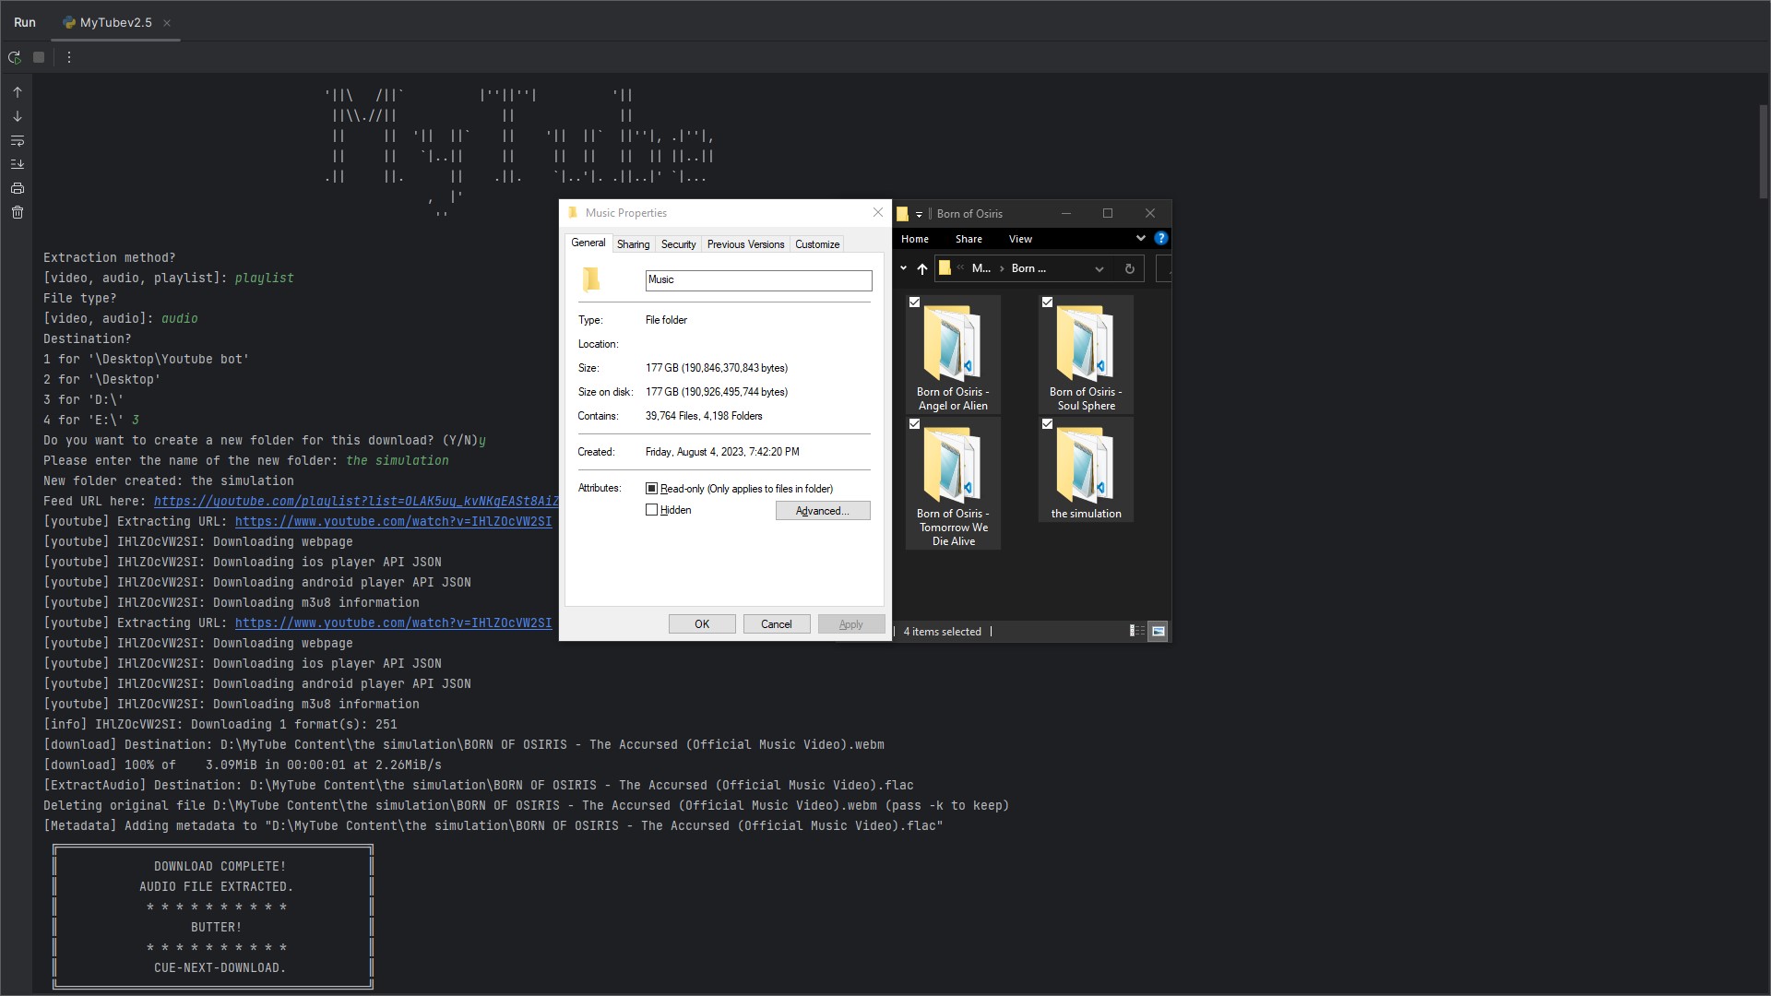Clear console with the trash icon
This screenshot has height=996, width=1771.
coord(18,212)
